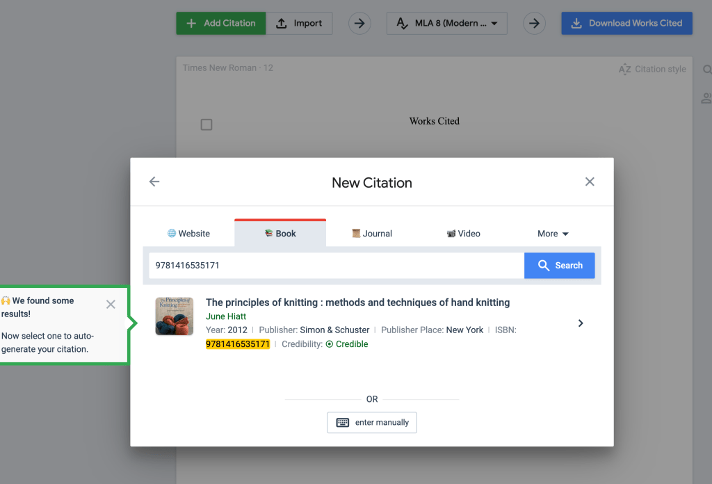
Task: Click the back arrow in New Citation dialog
Action: 154,181
